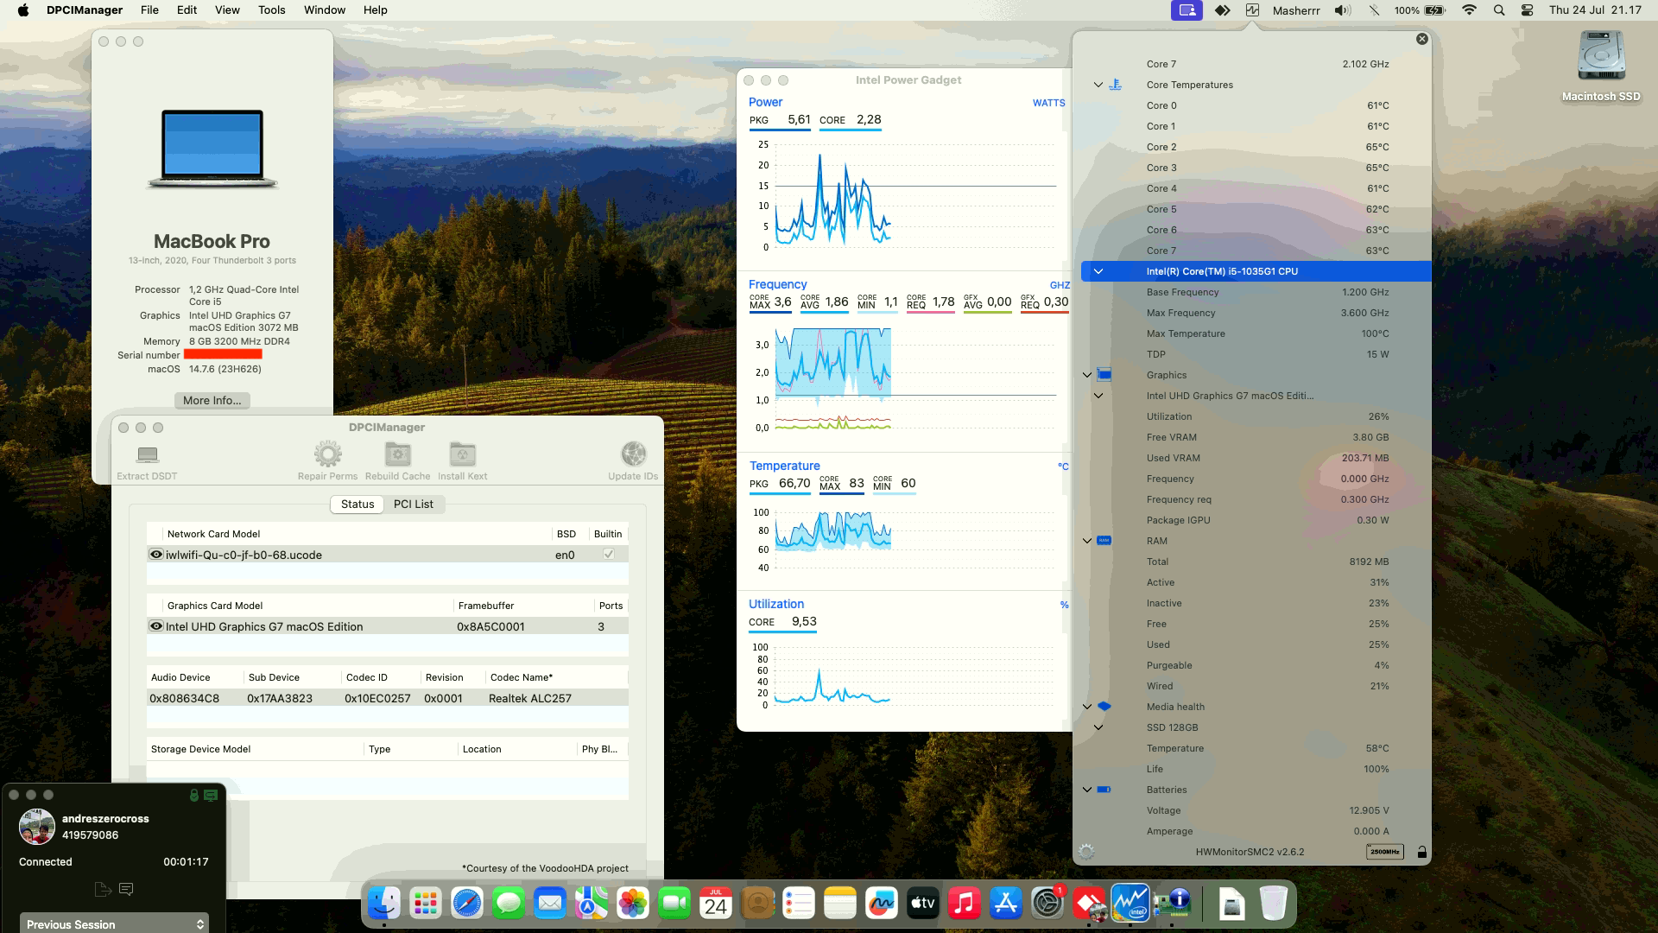Click the More Info button
This screenshot has height=933, width=1658.
pyautogui.click(x=211, y=400)
